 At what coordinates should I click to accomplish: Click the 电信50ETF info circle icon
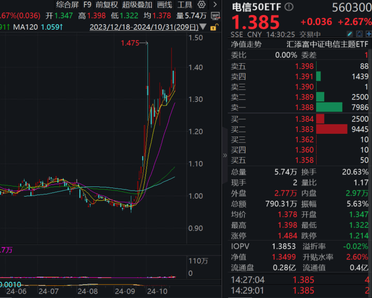(x=289, y=7)
